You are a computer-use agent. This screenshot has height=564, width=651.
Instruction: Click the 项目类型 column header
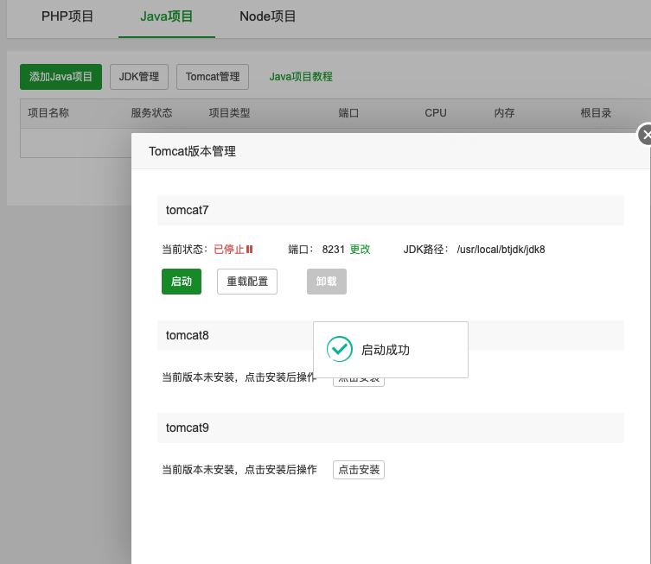coord(230,113)
